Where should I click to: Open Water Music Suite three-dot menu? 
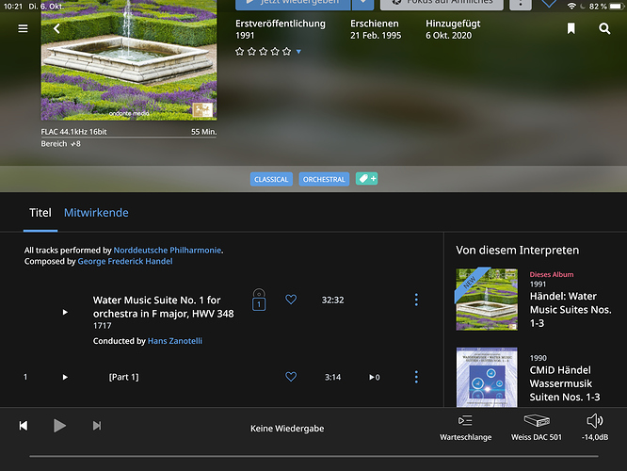pos(416,300)
